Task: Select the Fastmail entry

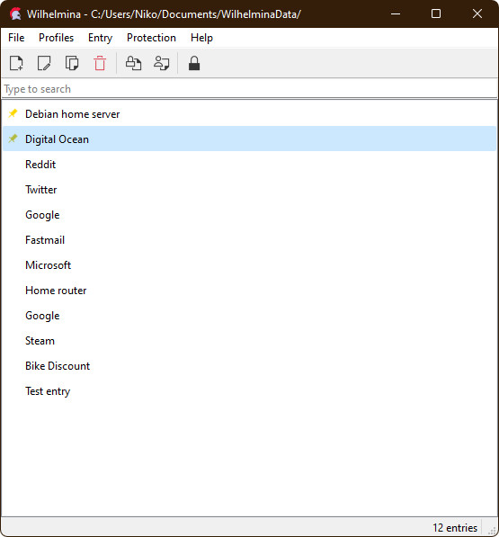Action: click(x=250, y=240)
